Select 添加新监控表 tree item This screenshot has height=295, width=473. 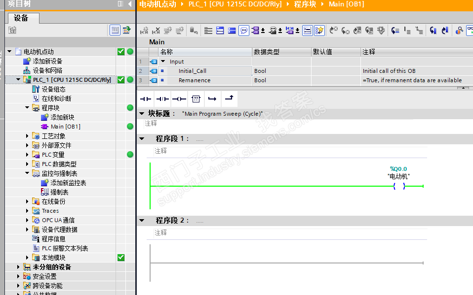68,183
